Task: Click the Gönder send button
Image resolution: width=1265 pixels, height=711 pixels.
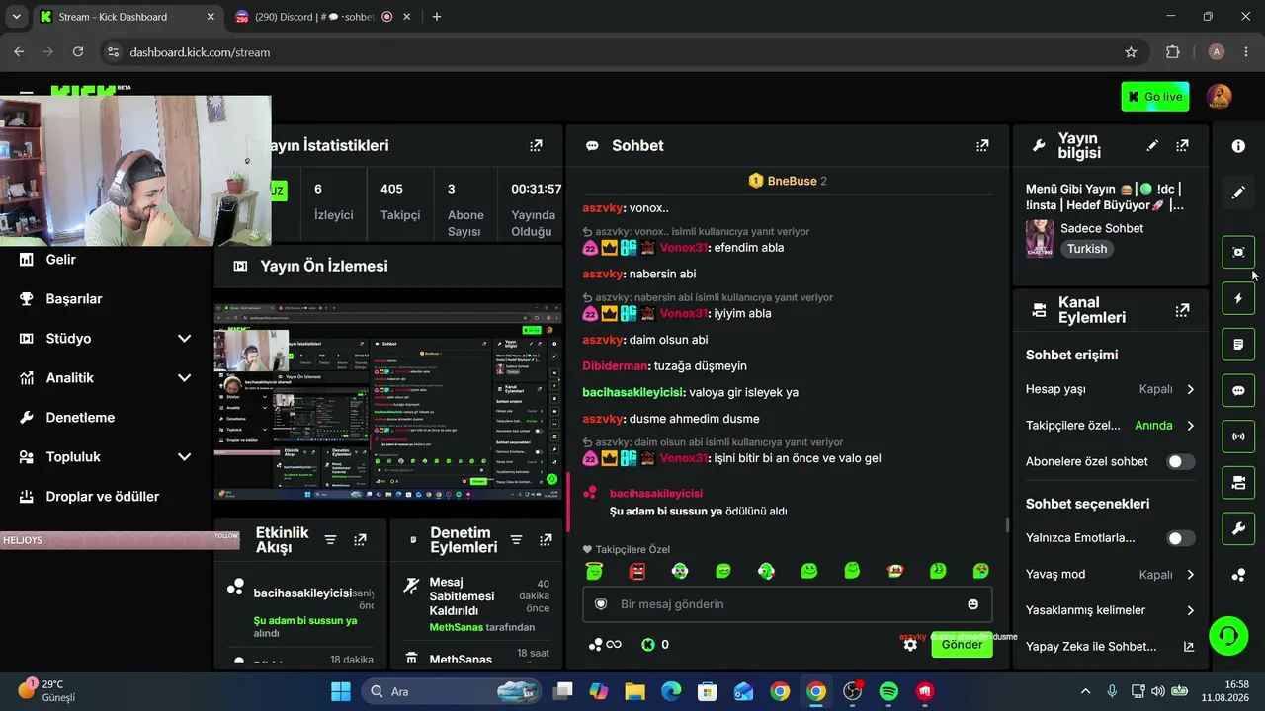Action: click(x=962, y=645)
